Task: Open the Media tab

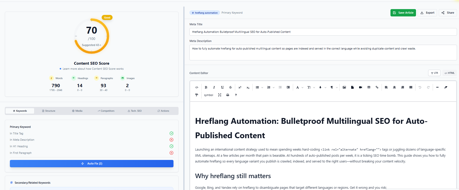Action: [x=77, y=111]
